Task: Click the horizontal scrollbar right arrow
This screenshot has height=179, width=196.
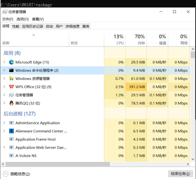Action: [x=188, y=164]
